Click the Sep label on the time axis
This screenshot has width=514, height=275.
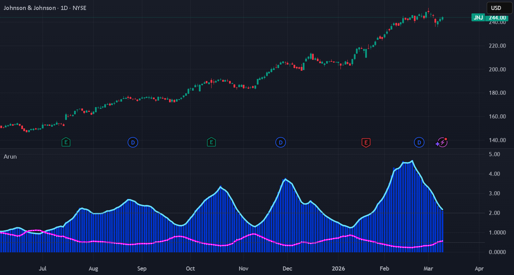click(x=142, y=268)
